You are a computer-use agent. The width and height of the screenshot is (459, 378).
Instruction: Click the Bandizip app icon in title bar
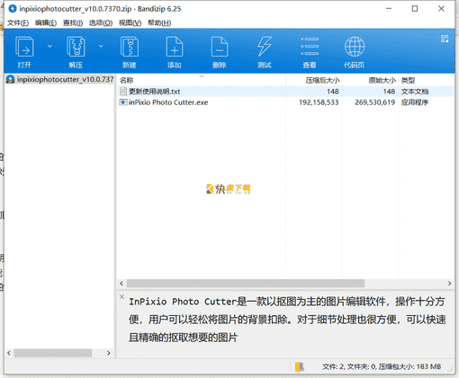coord(13,9)
